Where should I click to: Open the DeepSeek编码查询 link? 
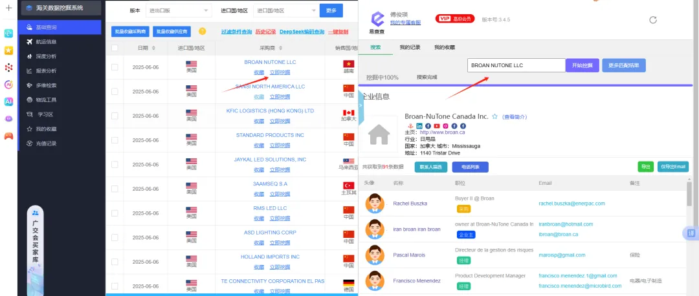[x=302, y=32]
